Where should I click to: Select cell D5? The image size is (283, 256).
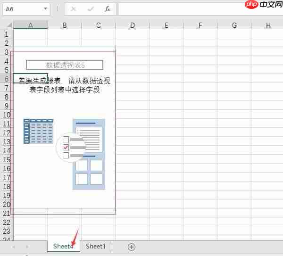coord(132,70)
